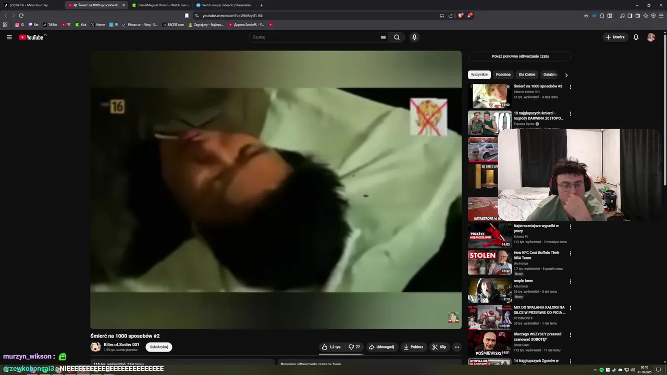Open Killer.of.Smiler 001 channel name link
Image resolution: width=667 pixels, height=375 pixels.
pyautogui.click(x=121, y=345)
